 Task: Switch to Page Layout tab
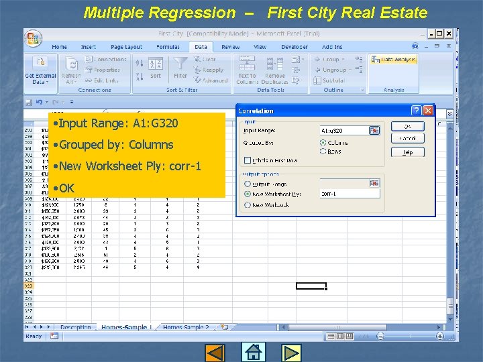pyautogui.click(x=126, y=47)
